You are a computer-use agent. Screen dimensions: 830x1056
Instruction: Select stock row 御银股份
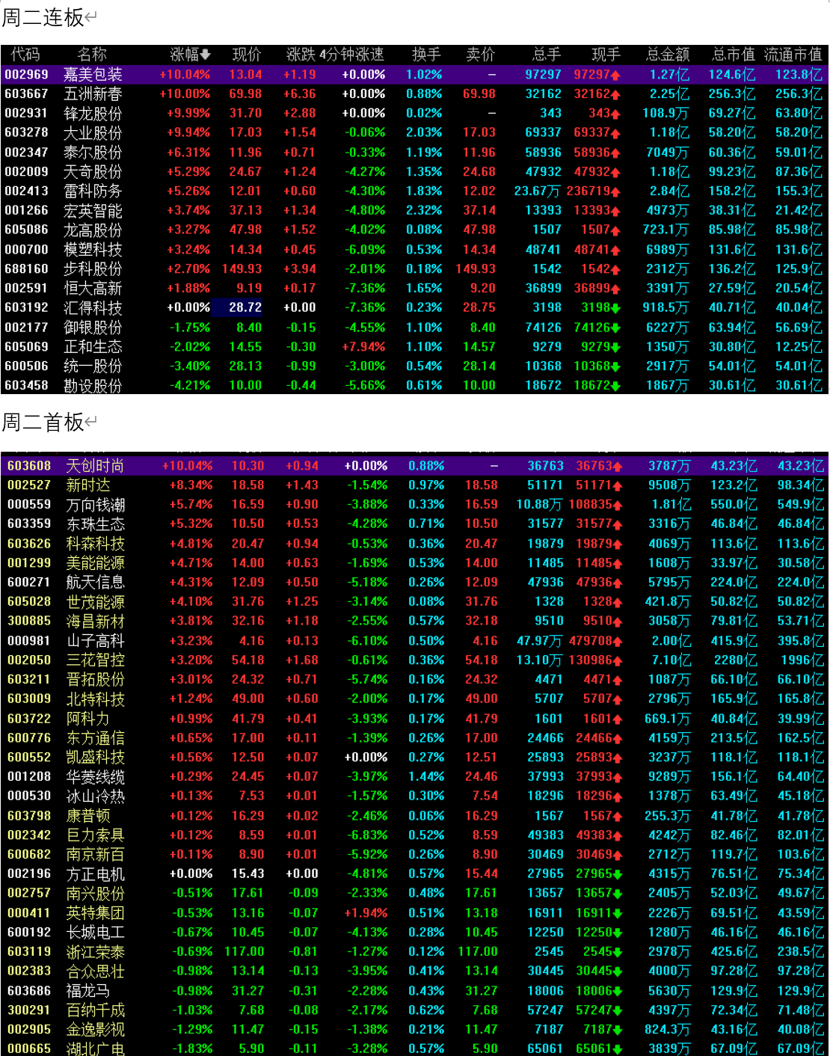click(414, 328)
